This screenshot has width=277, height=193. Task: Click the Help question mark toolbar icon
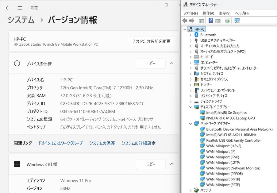pyautogui.click(x=210, y=20)
